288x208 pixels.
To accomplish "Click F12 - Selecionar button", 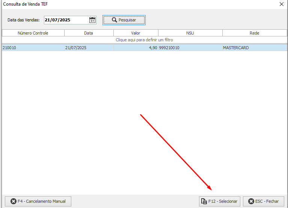I will pos(219,201).
